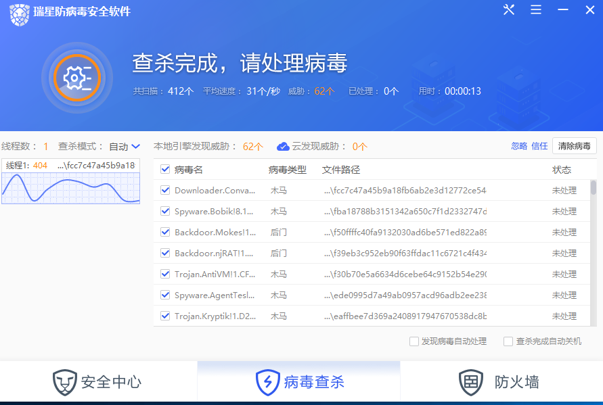This screenshot has width=603, height=405.
Task: Select the path starting ...\f39eb3c952eb90f63
Action: point(405,254)
